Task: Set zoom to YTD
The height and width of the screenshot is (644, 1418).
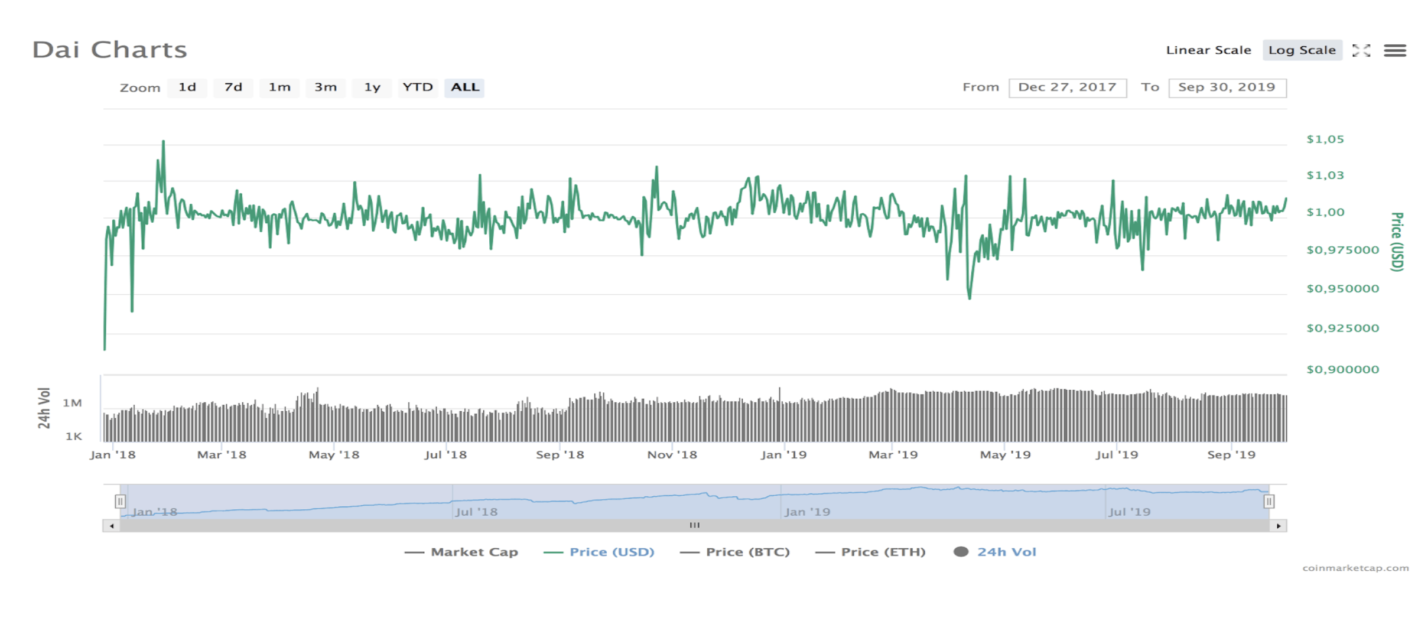Action: [418, 87]
